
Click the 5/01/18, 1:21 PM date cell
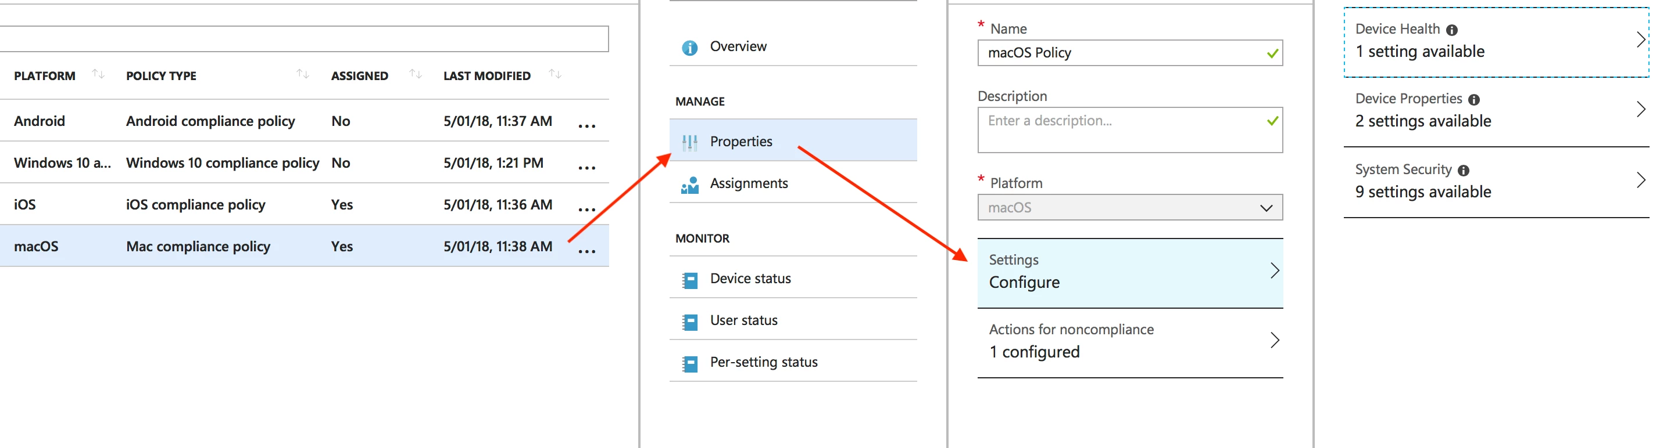coord(493,163)
